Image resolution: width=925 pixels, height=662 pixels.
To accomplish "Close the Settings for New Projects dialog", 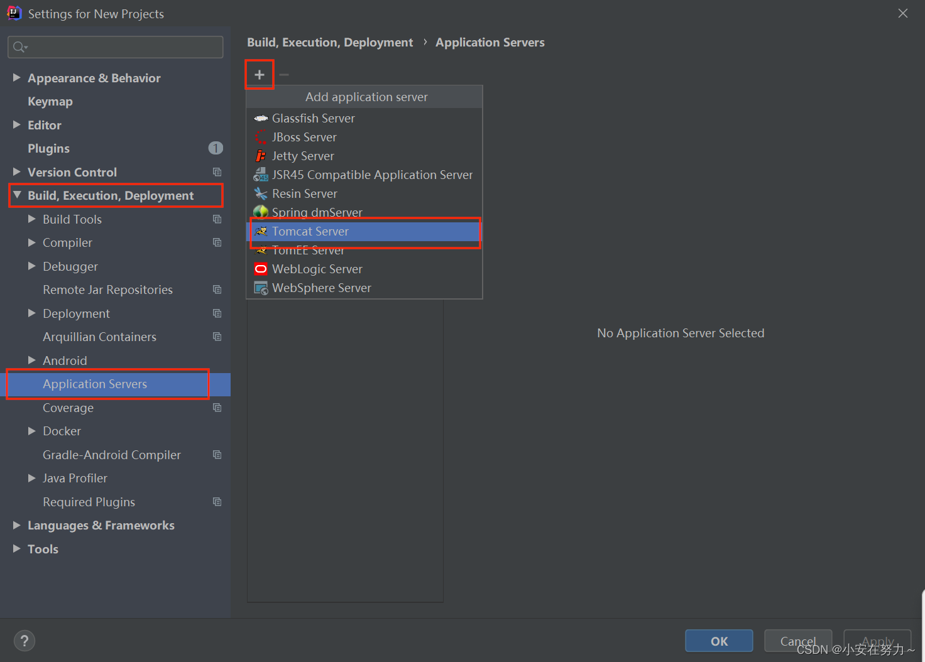I will click(x=903, y=13).
